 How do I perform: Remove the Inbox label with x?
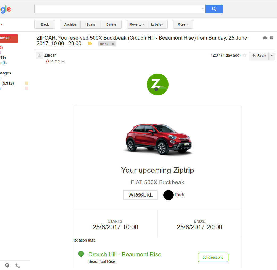113,44
